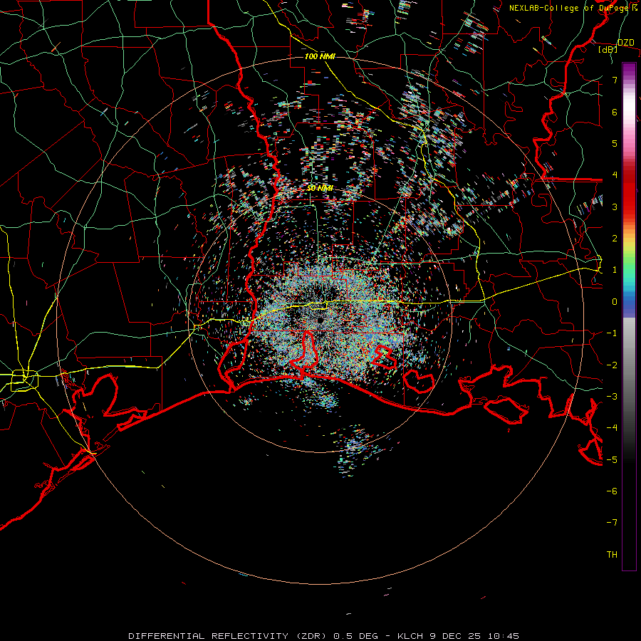The height and width of the screenshot is (641, 641).
Task: Click the [dB] units label
Action: pyautogui.click(x=608, y=50)
